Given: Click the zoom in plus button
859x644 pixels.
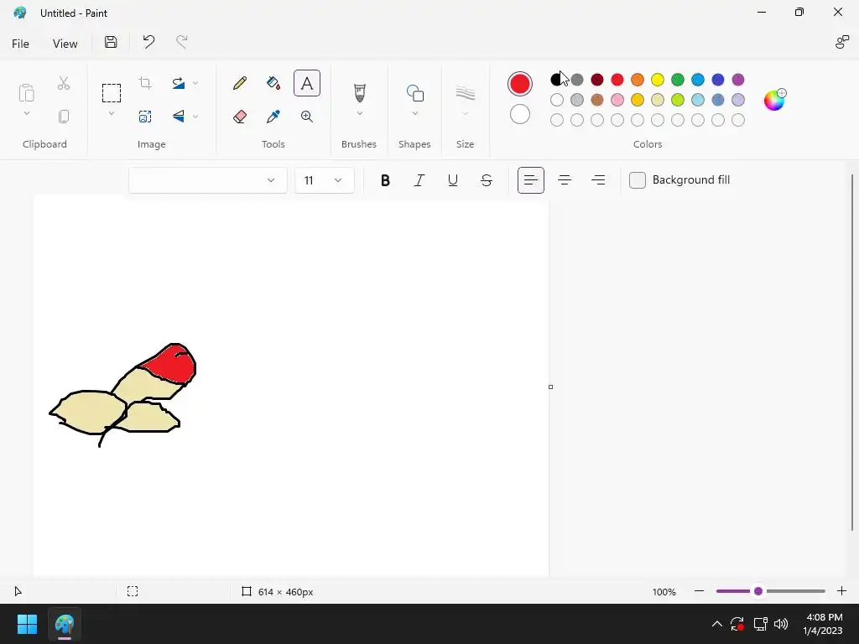Looking at the screenshot, I should 842,591.
